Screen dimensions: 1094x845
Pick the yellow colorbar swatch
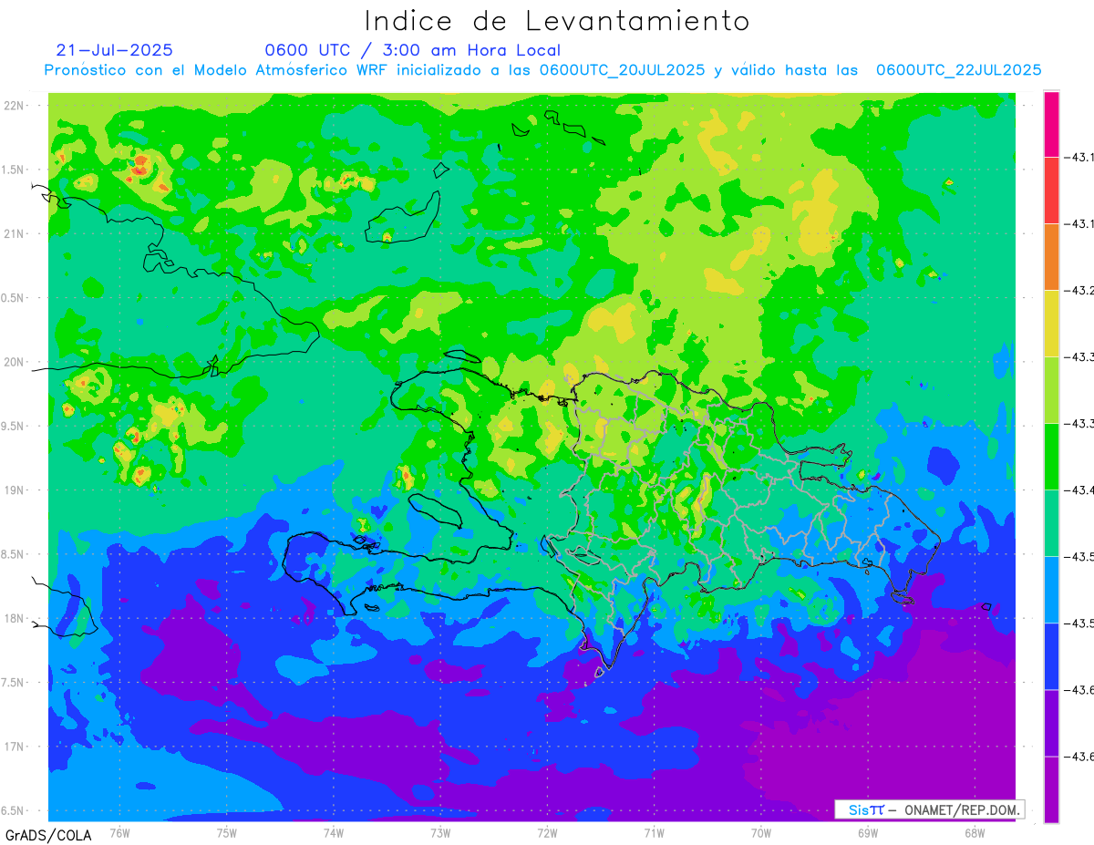[1051, 324]
